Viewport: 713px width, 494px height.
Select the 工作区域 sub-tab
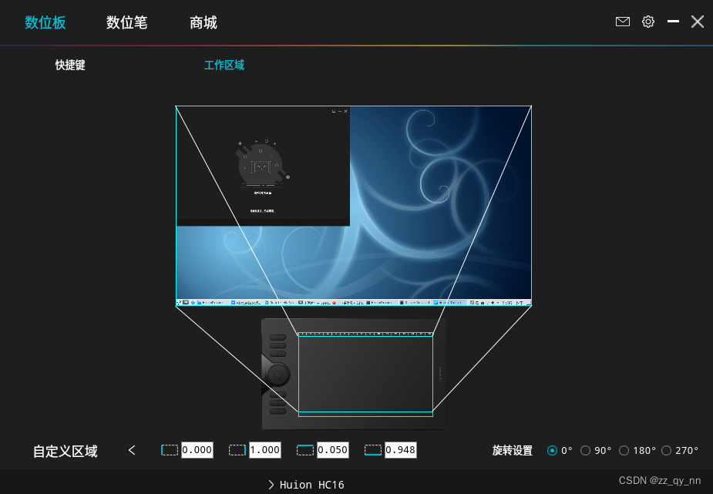tap(224, 65)
